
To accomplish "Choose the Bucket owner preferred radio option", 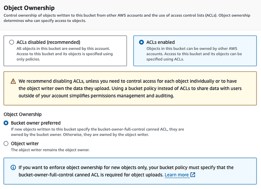I will (x=6, y=123).
